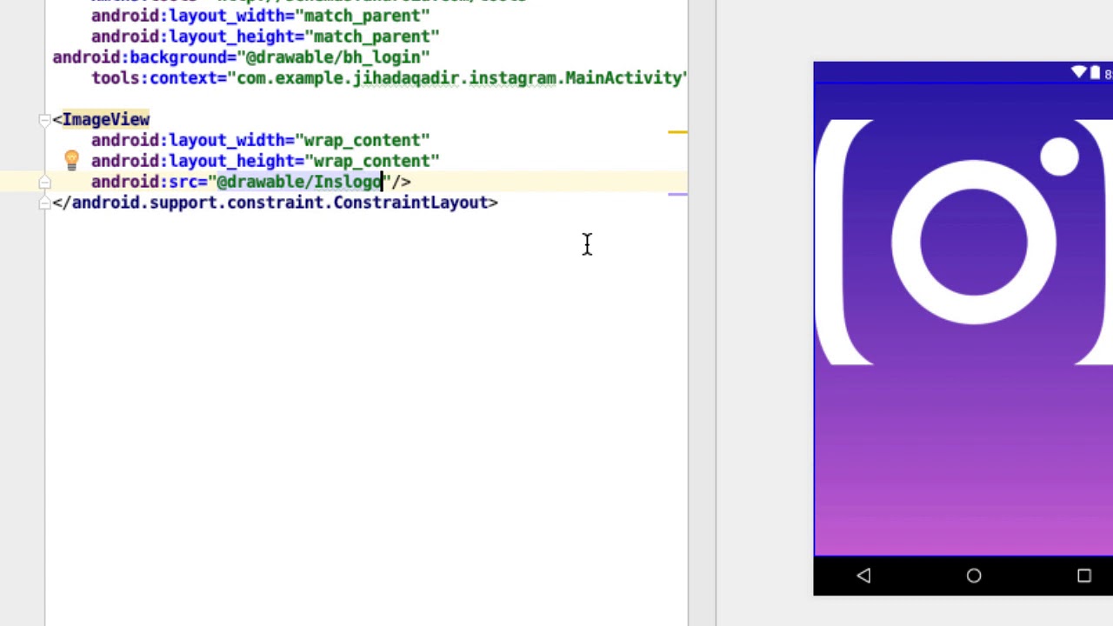Click root layout_height "match_parent" value
The height and width of the screenshot is (626, 1113).
point(371,37)
